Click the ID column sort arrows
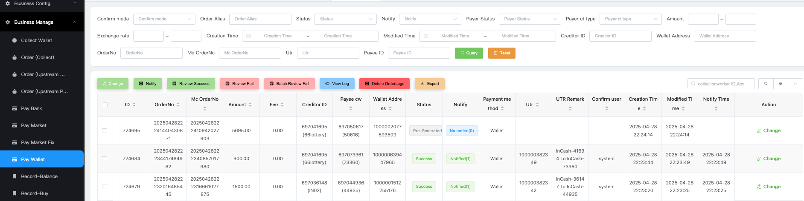 tap(134, 105)
